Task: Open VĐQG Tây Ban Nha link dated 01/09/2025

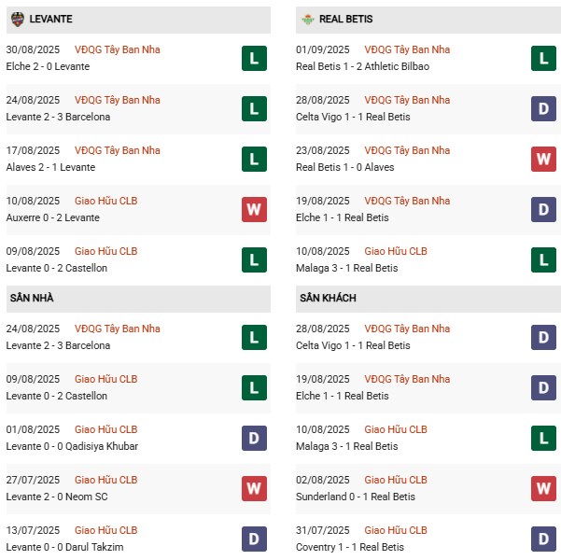Action: tap(407, 49)
